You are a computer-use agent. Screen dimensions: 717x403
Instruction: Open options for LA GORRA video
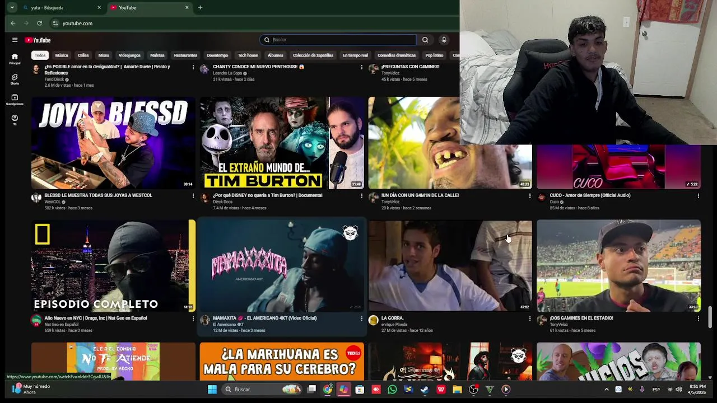point(529,318)
